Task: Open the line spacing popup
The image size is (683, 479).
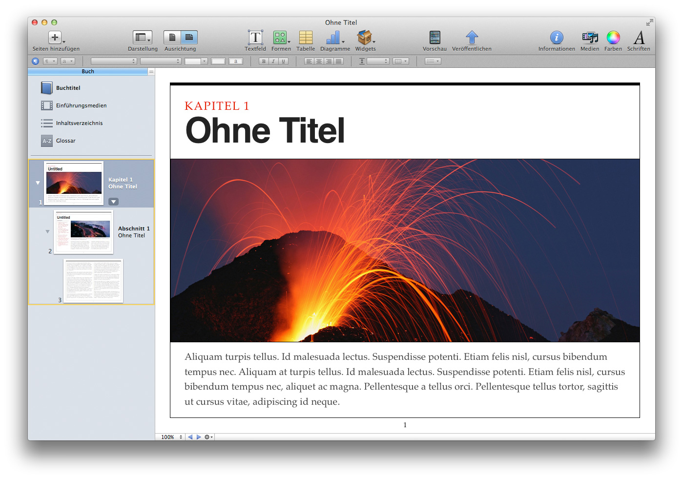Action: 378,61
